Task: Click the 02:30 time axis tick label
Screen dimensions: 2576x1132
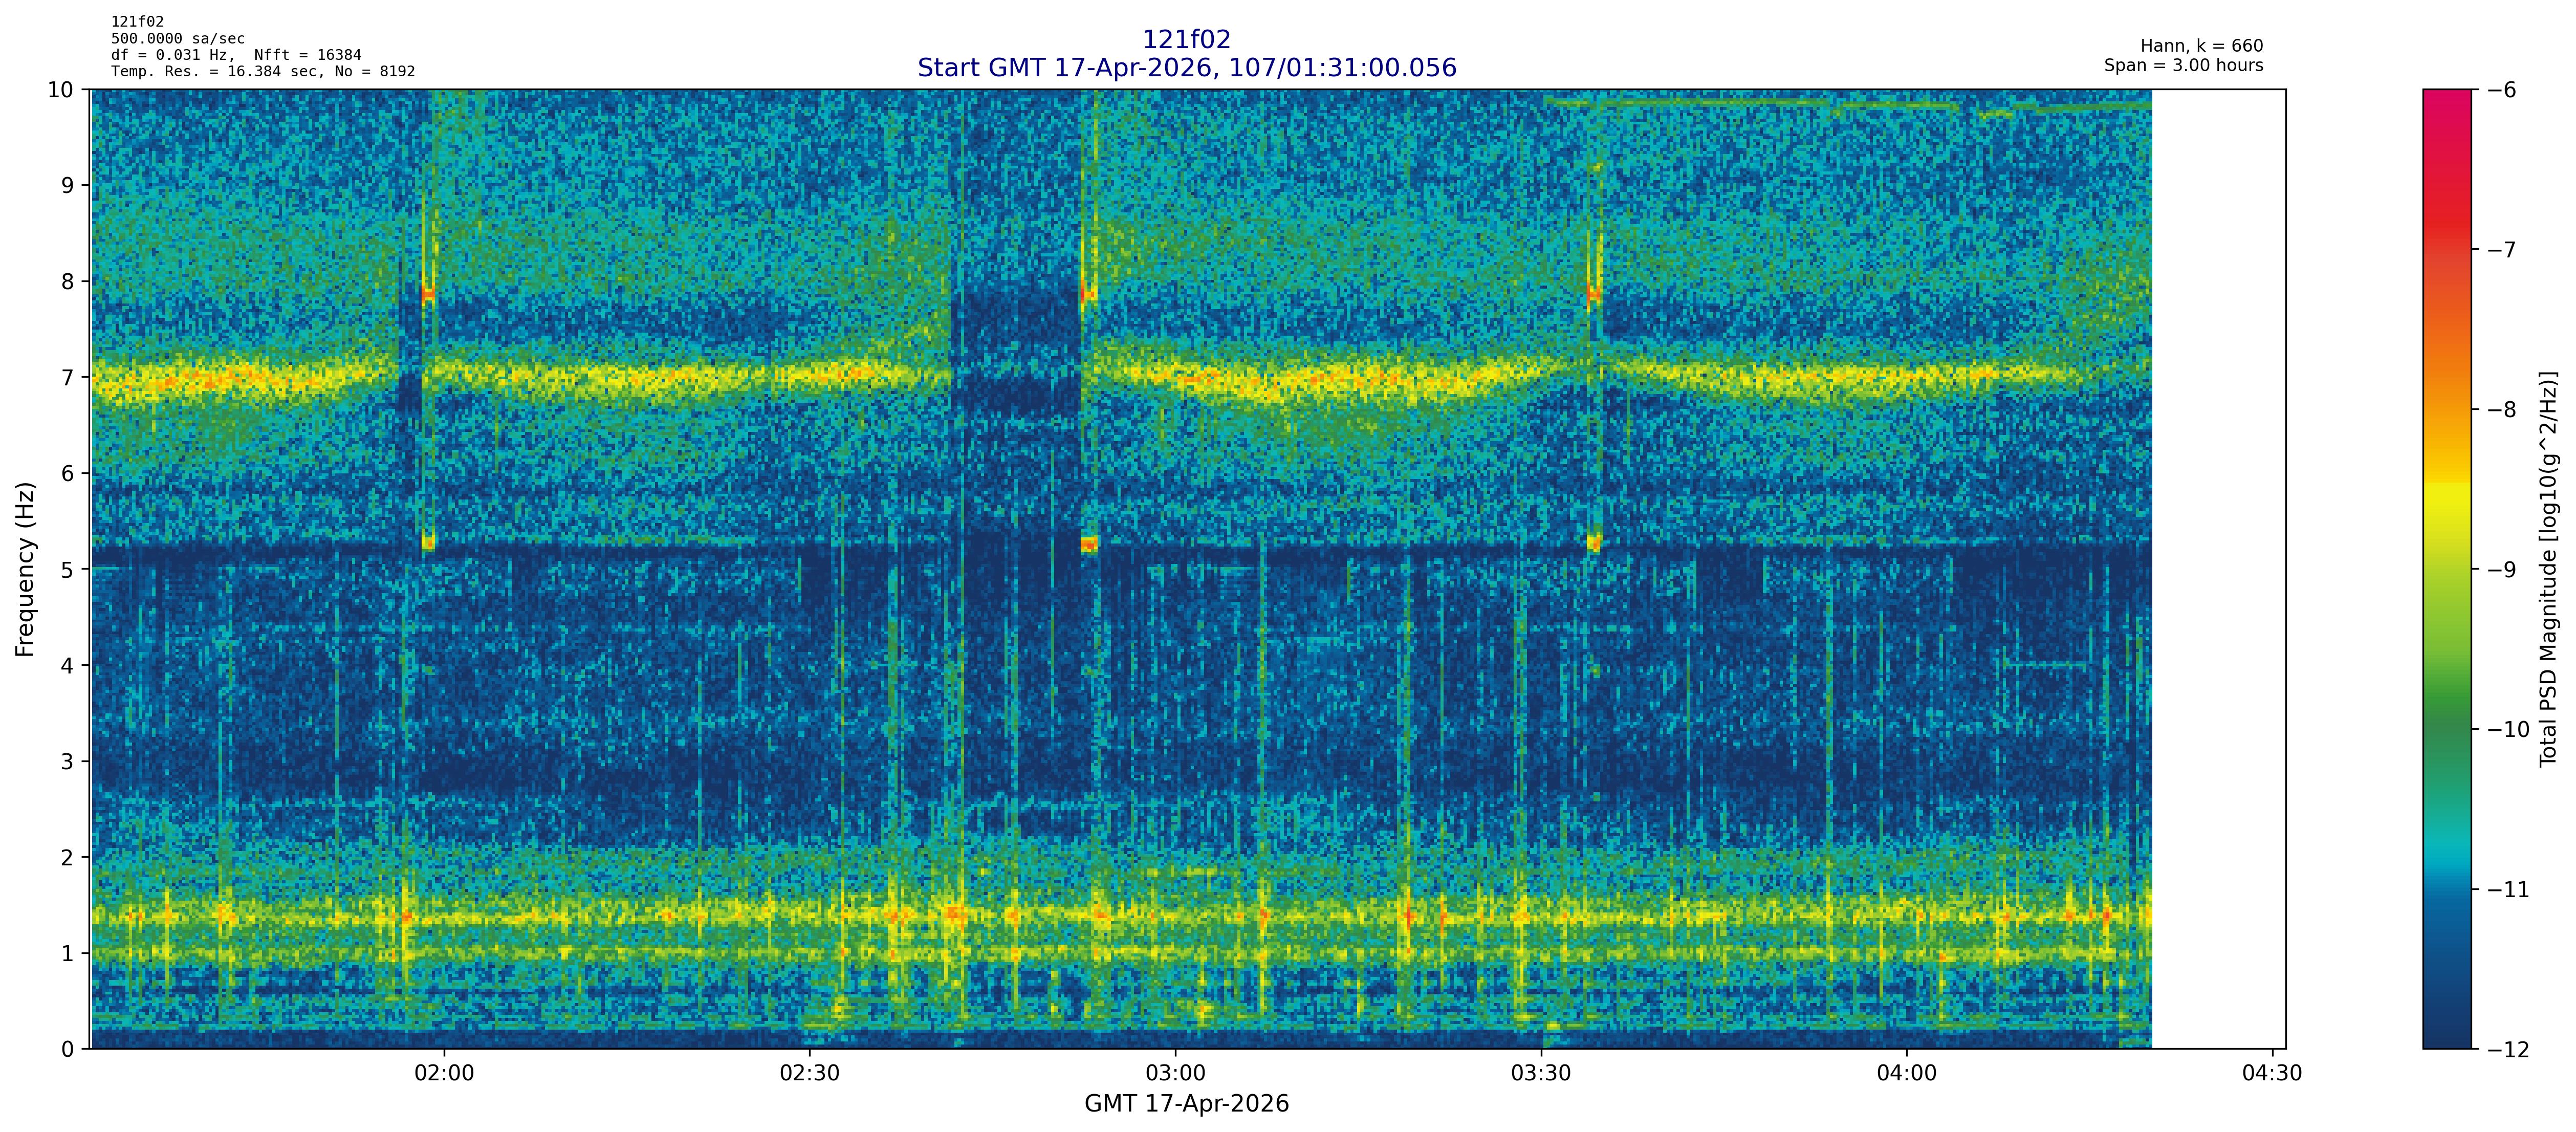Action: tap(809, 1074)
